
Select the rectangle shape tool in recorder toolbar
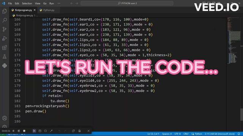tap(46, 131)
